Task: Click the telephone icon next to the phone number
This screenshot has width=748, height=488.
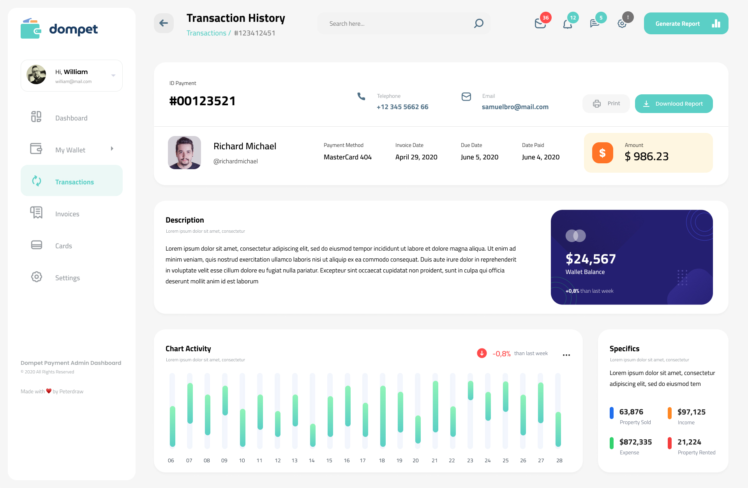Action: point(361,97)
